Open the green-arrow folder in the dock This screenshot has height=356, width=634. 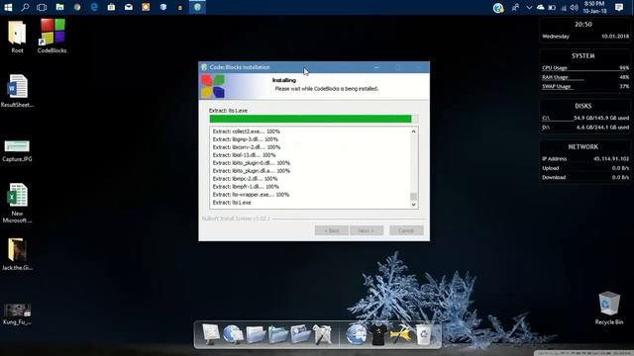coord(277,334)
